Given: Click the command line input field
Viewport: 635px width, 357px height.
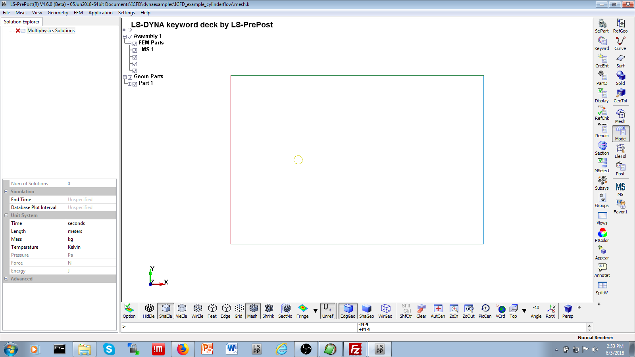Looking at the screenshot, I should (240, 327).
